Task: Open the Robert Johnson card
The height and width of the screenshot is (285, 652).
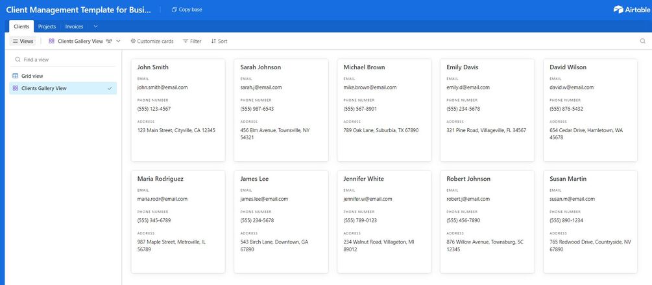Action: [487, 222]
